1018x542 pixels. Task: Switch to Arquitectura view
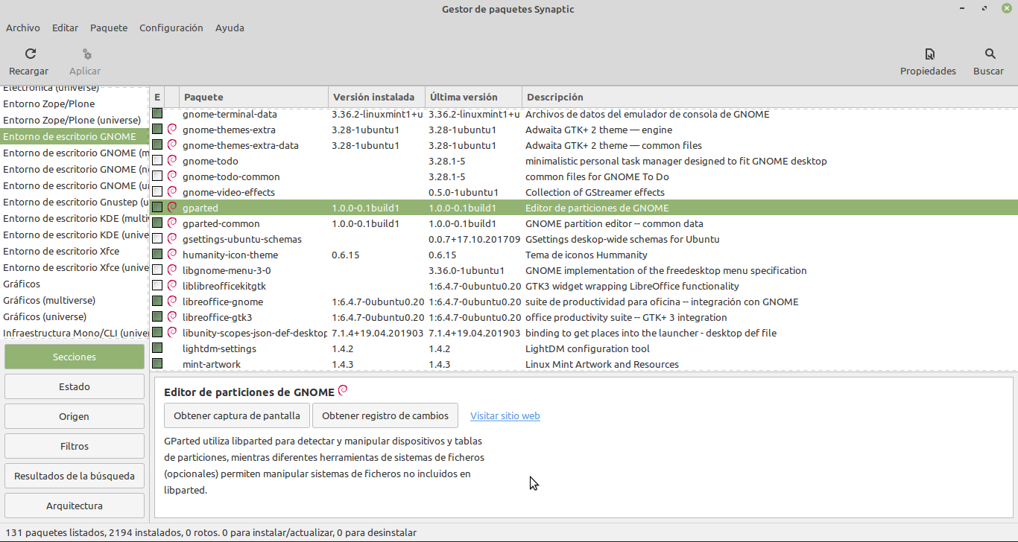(75, 506)
